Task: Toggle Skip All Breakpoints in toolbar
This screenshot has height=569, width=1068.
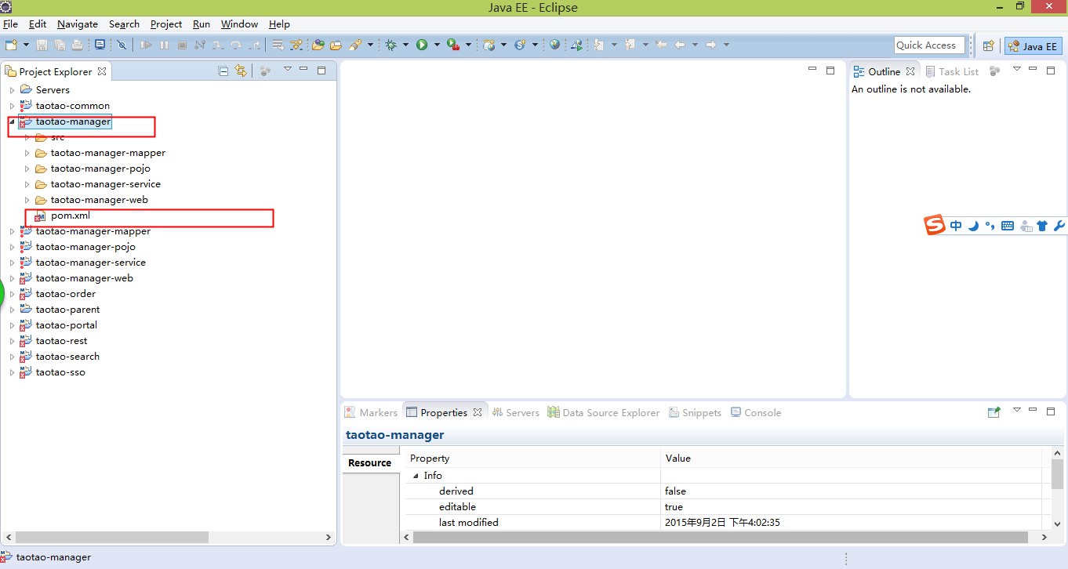Action: click(122, 45)
